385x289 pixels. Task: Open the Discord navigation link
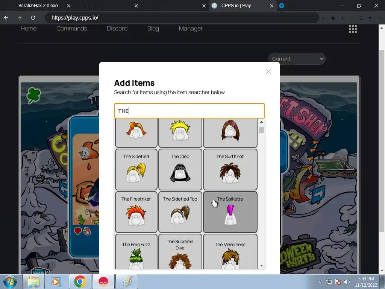pyautogui.click(x=117, y=29)
